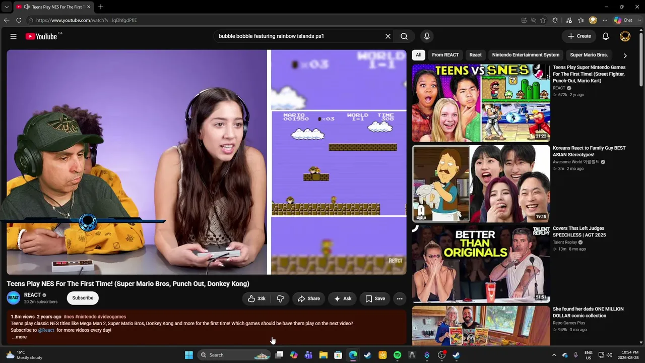The image size is (645, 363).
Task: Subscribe to the REACT channel
Action: point(83,298)
